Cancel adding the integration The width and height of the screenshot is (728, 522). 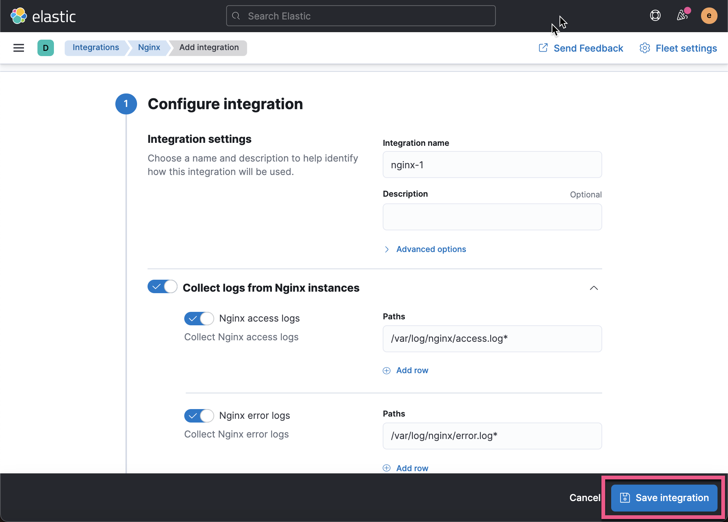tap(585, 498)
